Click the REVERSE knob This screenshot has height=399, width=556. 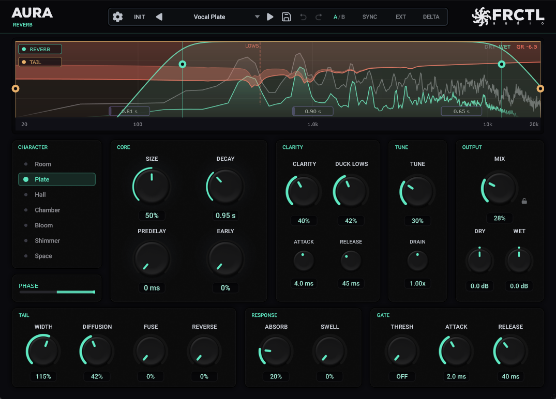click(204, 350)
